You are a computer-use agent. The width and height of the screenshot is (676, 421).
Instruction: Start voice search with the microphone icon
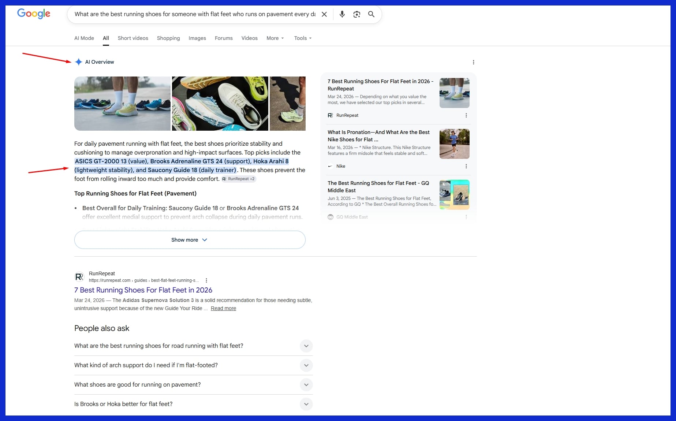pyautogui.click(x=342, y=14)
